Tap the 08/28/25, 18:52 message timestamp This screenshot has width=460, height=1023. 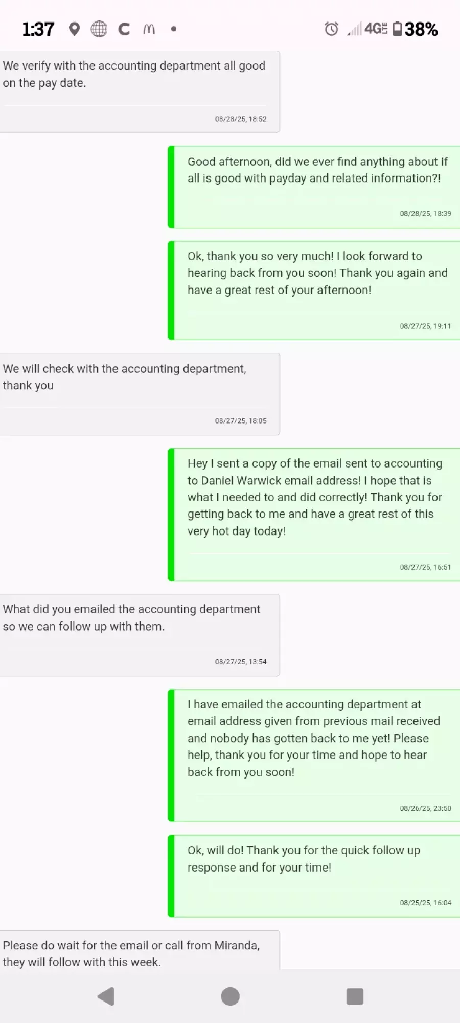(x=240, y=119)
